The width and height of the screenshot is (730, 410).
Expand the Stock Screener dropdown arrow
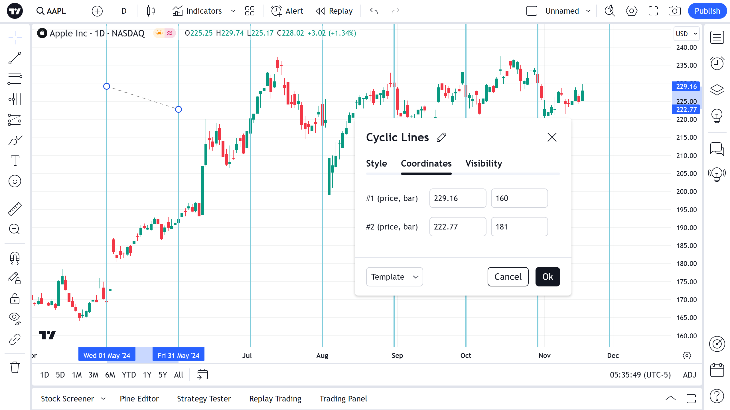click(x=103, y=399)
